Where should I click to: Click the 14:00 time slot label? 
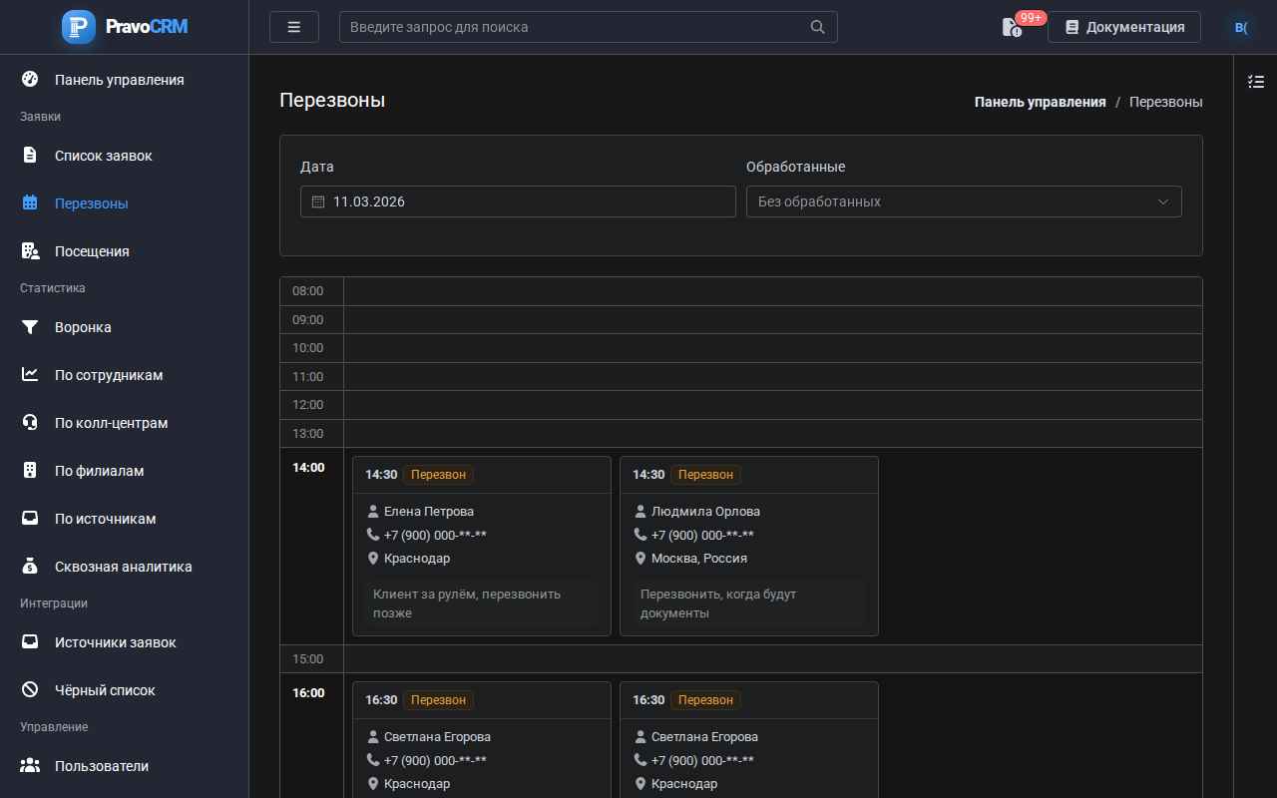pyautogui.click(x=308, y=468)
